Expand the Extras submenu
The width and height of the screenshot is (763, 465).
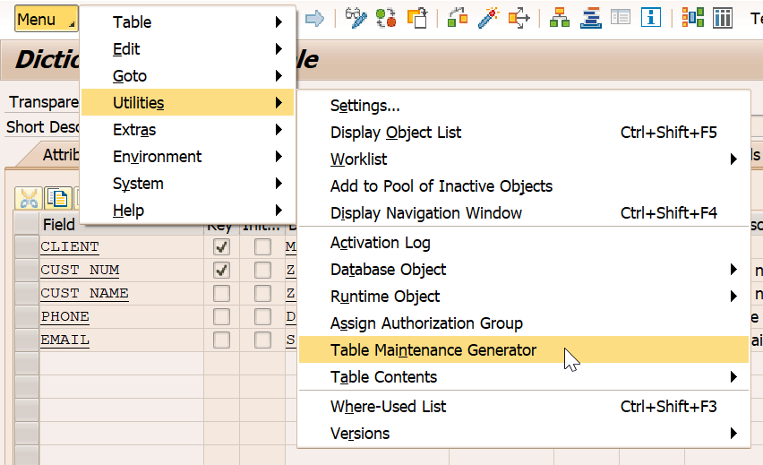[x=187, y=130]
